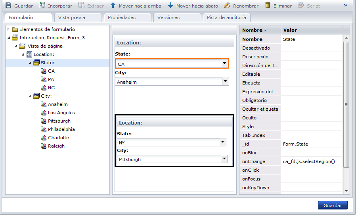
Task: Click the Location group icon in tree
Action: tap(29, 54)
